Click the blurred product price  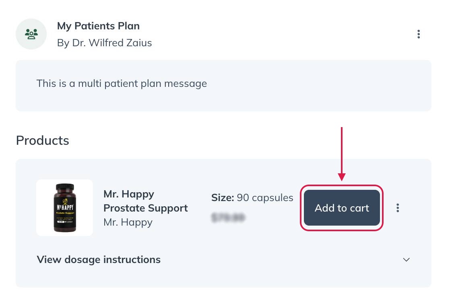click(228, 217)
